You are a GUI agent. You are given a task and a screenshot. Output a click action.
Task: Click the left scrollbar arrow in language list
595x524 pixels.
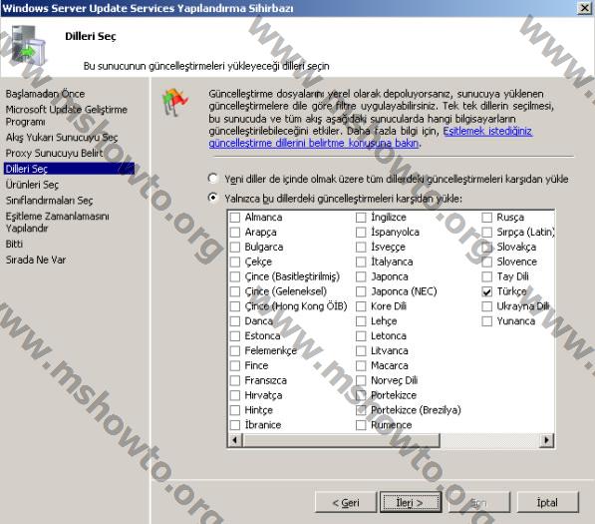[235, 440]
